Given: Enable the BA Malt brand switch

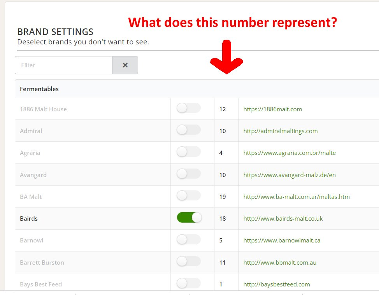Looking at the screenshot, I should 189,196.
